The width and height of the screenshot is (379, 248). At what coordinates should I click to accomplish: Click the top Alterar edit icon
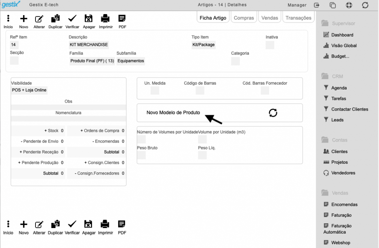click(39, 18)
